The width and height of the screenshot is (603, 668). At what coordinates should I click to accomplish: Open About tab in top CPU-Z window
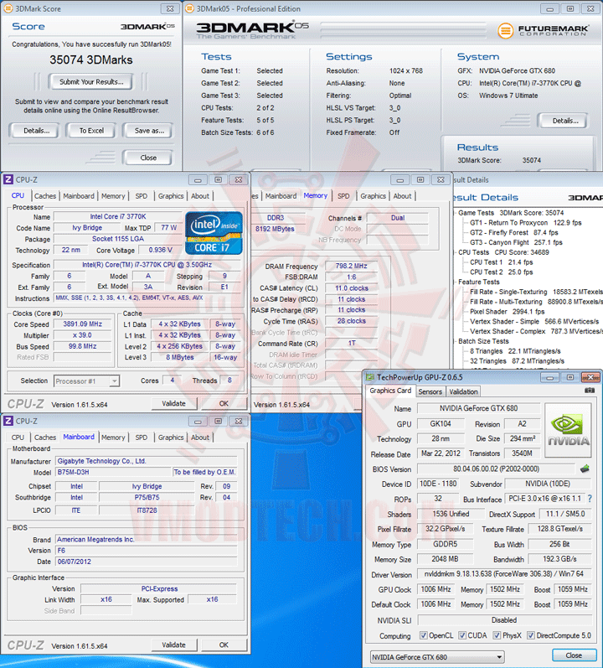tap(200, 196)
